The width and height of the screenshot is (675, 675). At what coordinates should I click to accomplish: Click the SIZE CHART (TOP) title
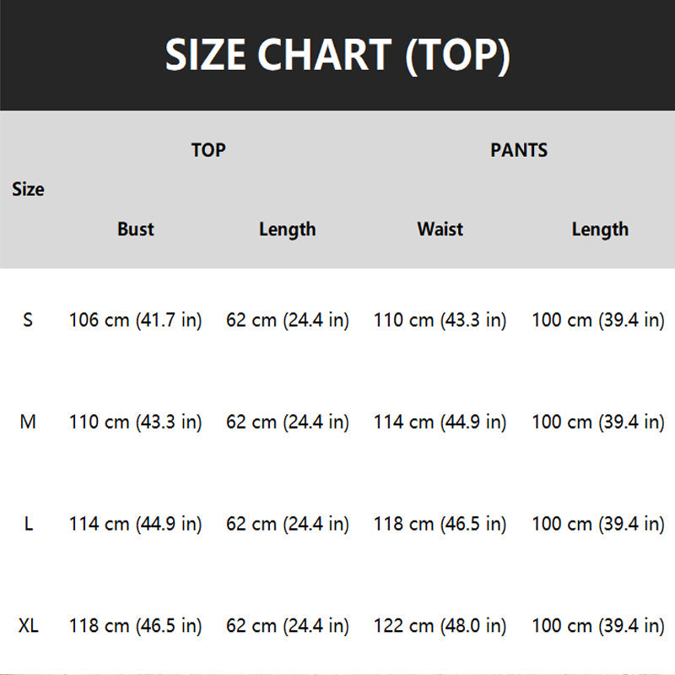click(337, 56)
